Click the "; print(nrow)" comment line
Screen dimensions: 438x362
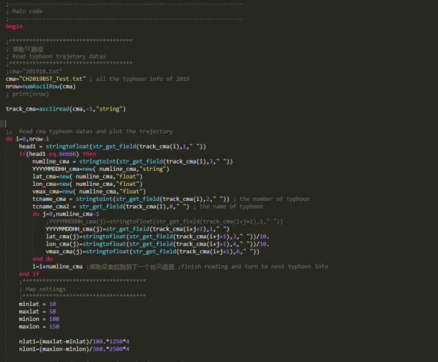click(27, 94)
